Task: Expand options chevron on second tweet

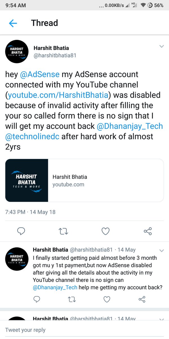Action: (161, 250)
